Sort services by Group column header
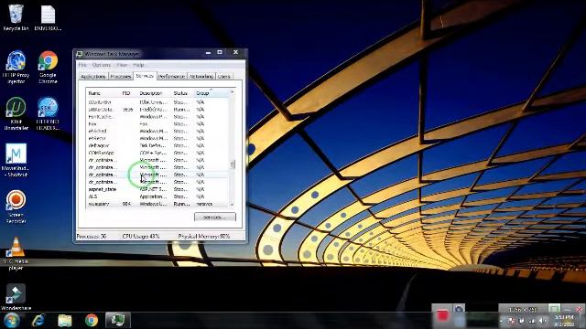The height and width of the screenshot is (329, 586). point(212,93)
